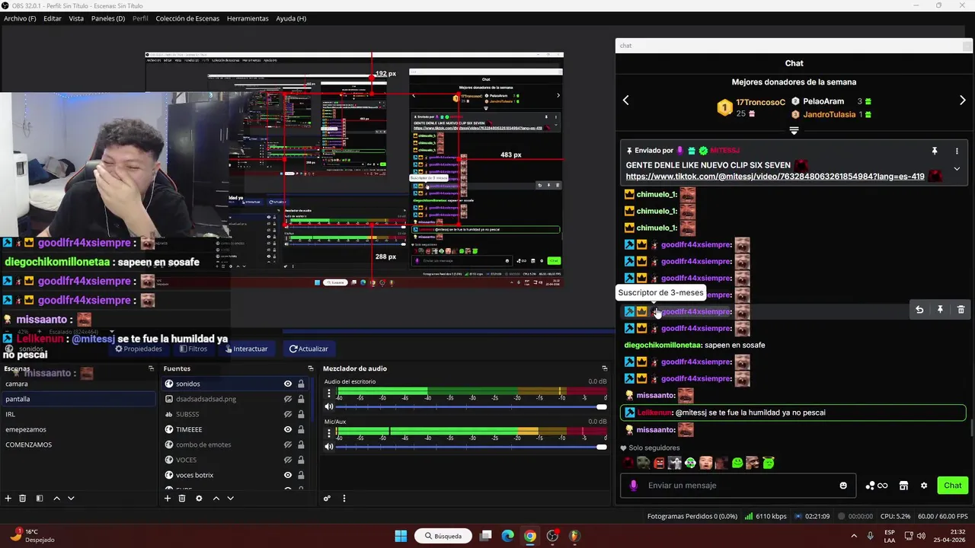
Task: Open the Vista menu
Action: point(76,18)
